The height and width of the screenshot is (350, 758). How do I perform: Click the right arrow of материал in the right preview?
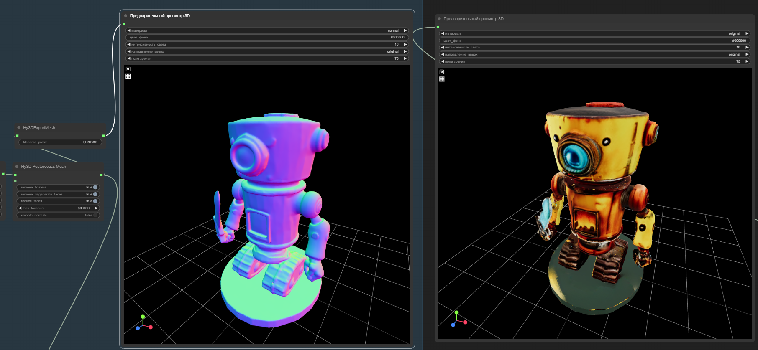747,33
